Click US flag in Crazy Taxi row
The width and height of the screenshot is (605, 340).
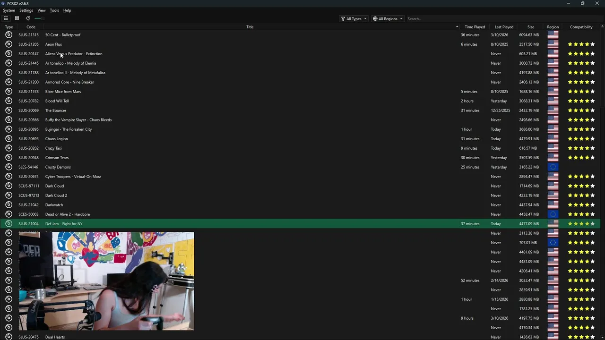tap(553, 148)
